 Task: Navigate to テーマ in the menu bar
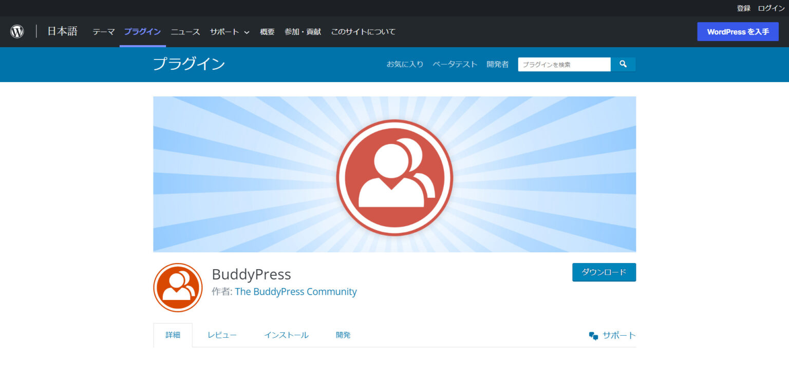103,31
